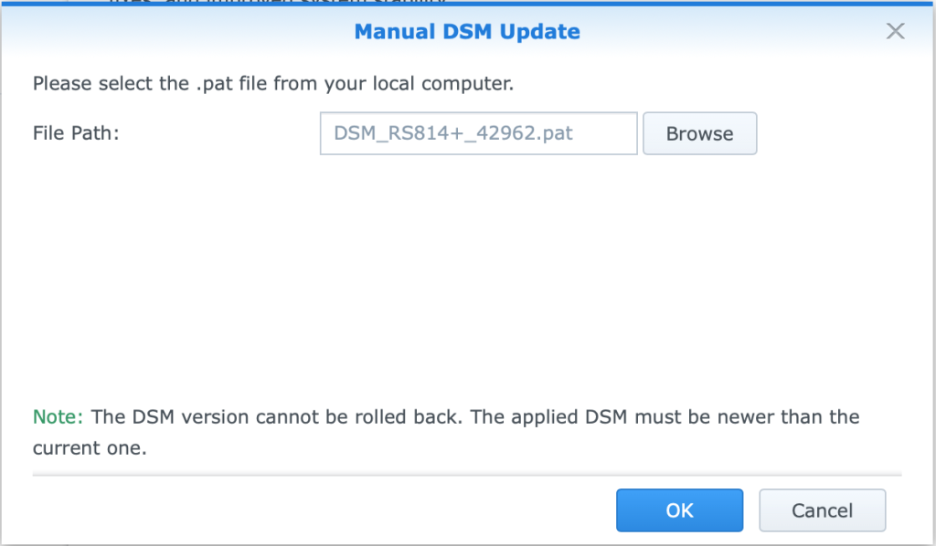Click the gray Cancel button
This screenshot has height=546, width=936.
(x=822, y=510)
